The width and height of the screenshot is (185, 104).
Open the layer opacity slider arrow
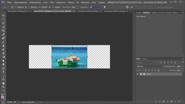pyautogui.click(x=183, y=66)
